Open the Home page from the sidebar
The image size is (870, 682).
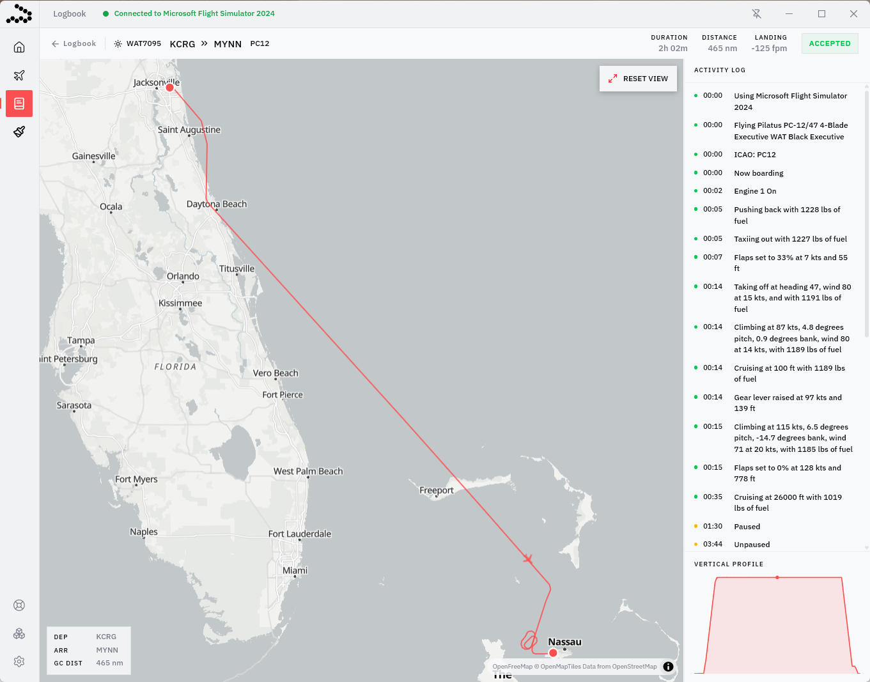(19, 47)
